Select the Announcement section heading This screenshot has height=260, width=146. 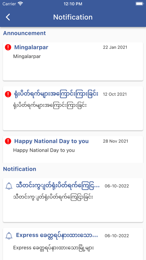pyautogui.click(x=25, y=33)
